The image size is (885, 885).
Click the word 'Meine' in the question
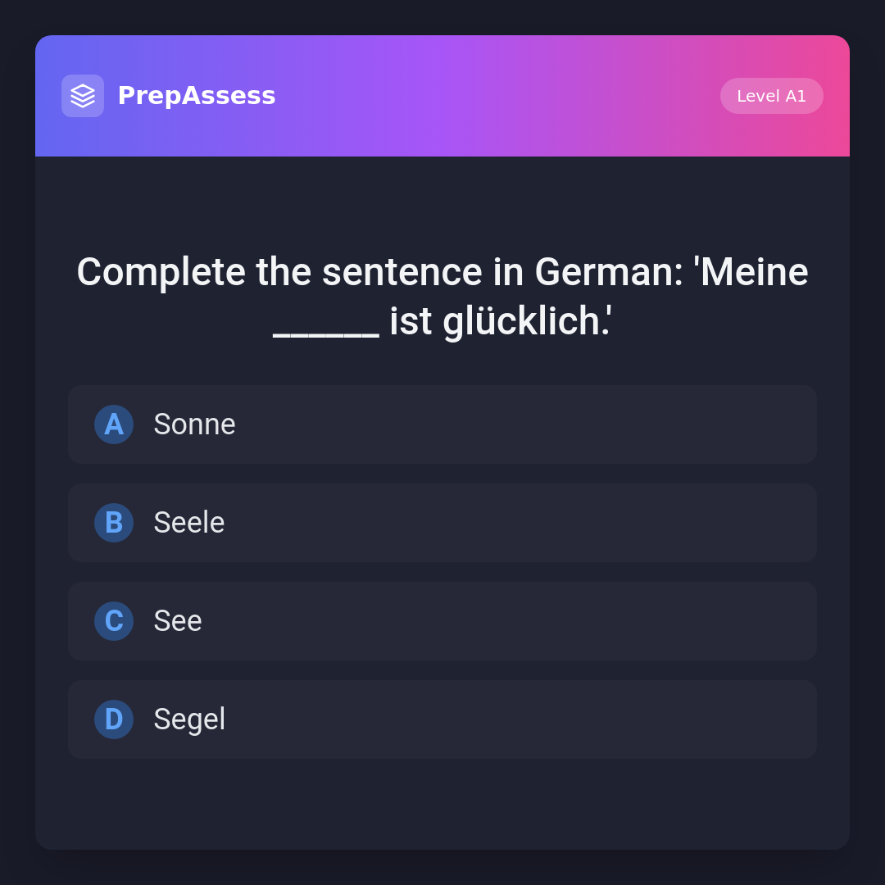pyautogui.click(x=755, y=272)
